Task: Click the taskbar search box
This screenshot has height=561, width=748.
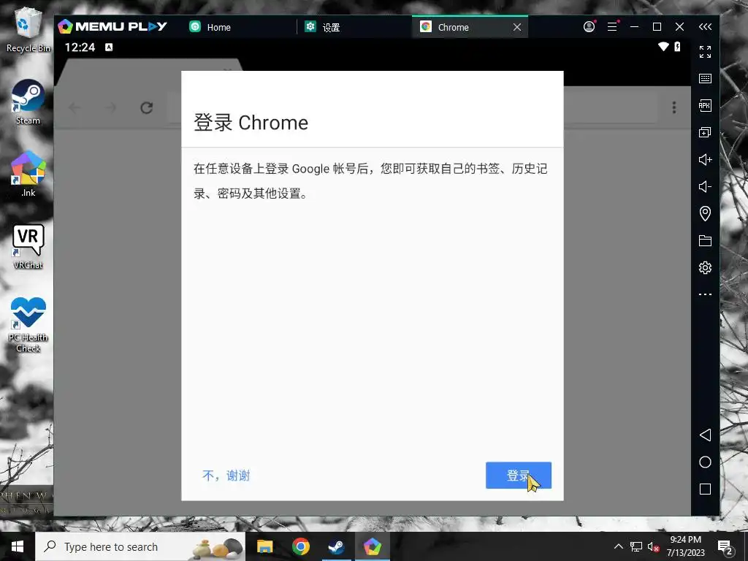Action: (140, 546)
